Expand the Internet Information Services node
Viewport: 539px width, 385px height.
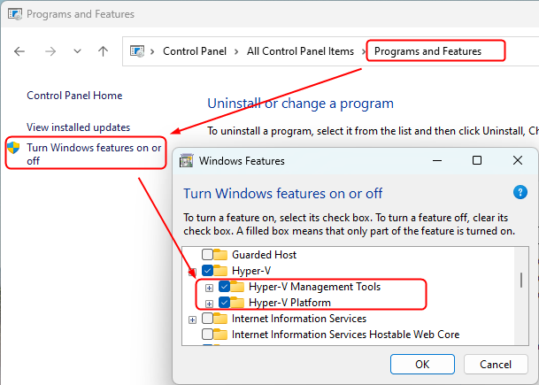(x=192, y=319)
